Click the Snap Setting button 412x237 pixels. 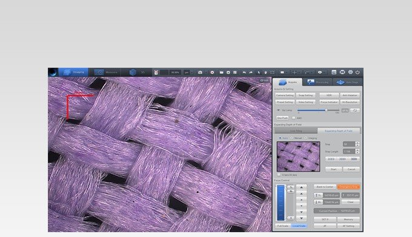(305, 95)
